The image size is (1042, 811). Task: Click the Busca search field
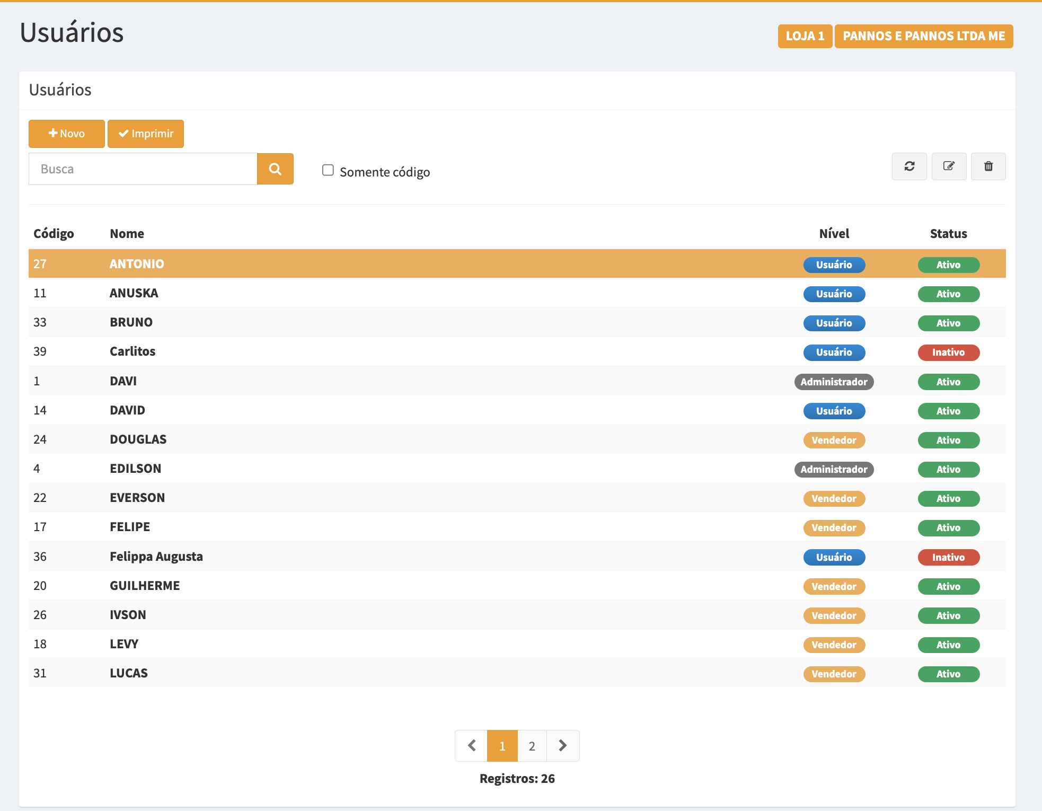[x=143, y=169]
